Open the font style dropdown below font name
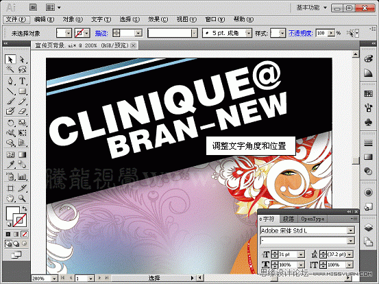The image size is (379, 284). tap(351, 241)
